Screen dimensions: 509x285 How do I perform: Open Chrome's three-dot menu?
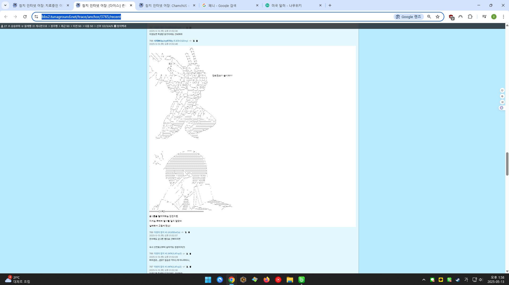503,17
